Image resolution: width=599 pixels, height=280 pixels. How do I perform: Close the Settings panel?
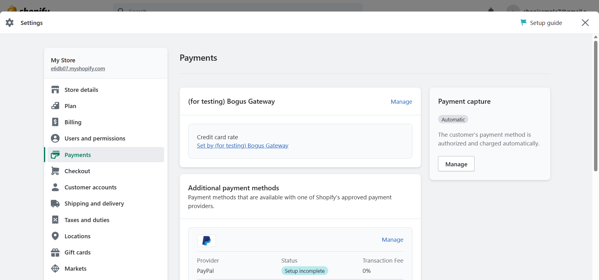(585, 22)
